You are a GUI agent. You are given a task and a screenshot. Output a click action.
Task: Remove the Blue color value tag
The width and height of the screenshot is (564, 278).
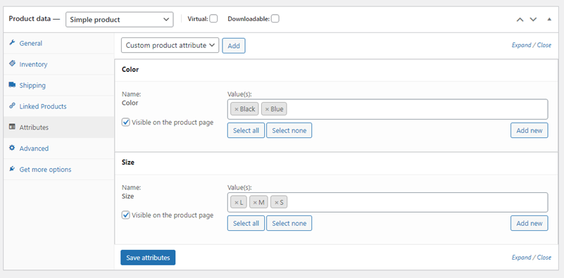point(268,109)
